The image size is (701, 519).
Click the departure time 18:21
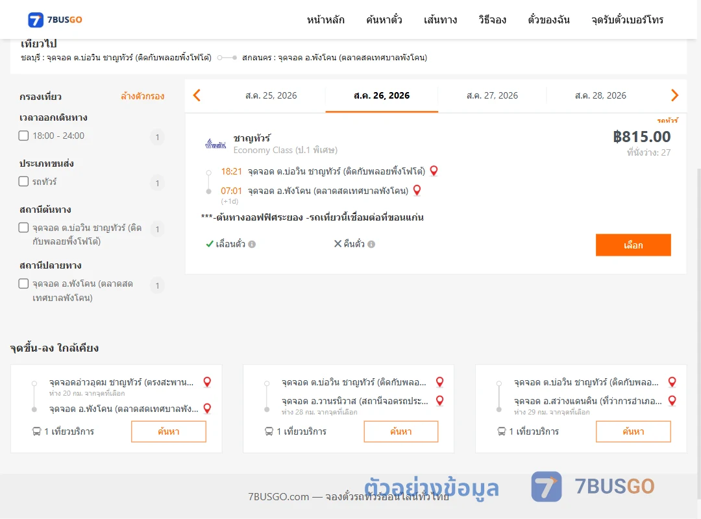click(231, 171)
